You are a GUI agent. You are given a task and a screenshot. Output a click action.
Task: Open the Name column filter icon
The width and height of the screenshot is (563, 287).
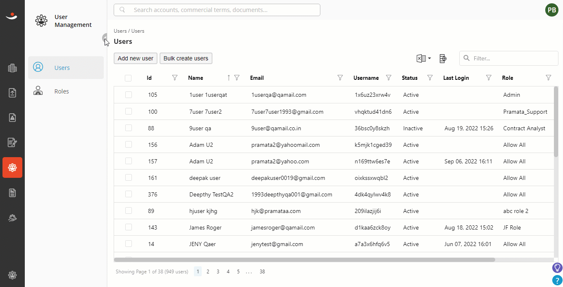point(237,78)
